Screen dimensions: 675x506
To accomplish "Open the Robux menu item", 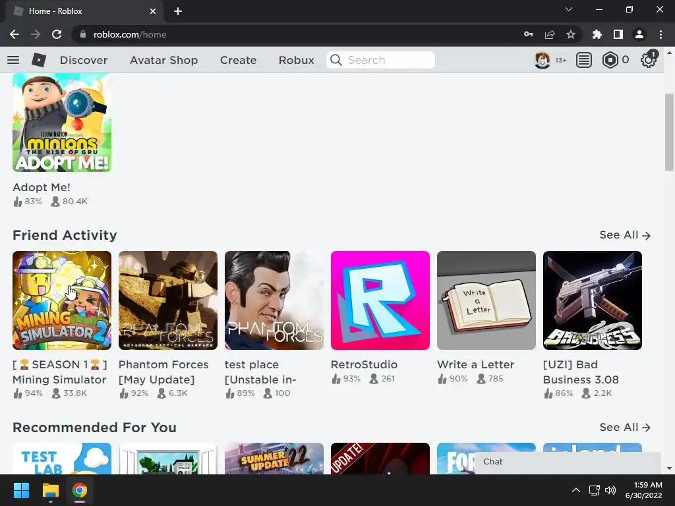I will (x=296, y=60).
